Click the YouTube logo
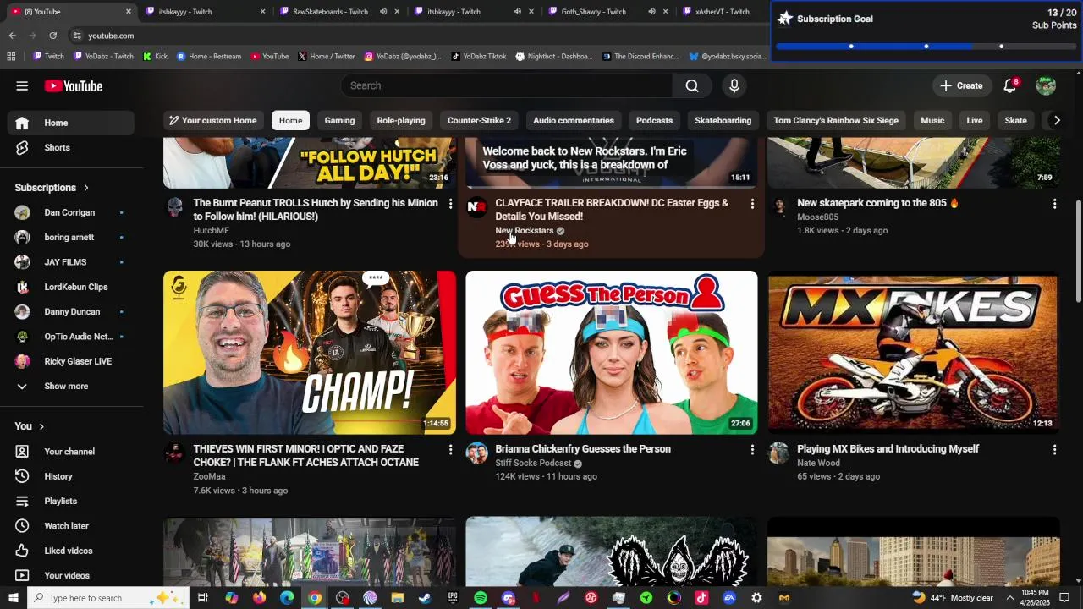This screenshot has height=609, width=1083. coord(74,85)
